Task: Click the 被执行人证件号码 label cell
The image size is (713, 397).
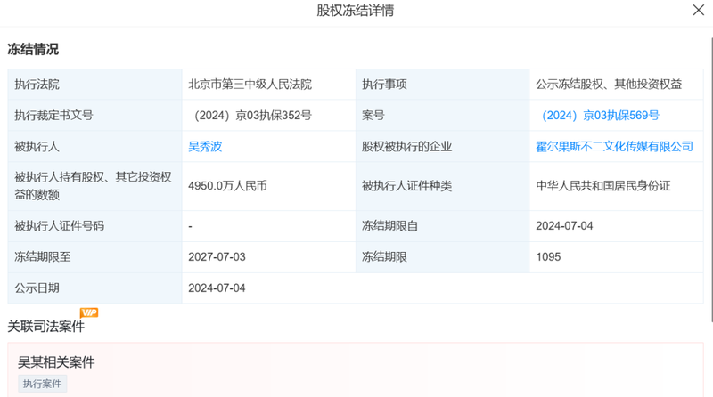Action: 94,226
